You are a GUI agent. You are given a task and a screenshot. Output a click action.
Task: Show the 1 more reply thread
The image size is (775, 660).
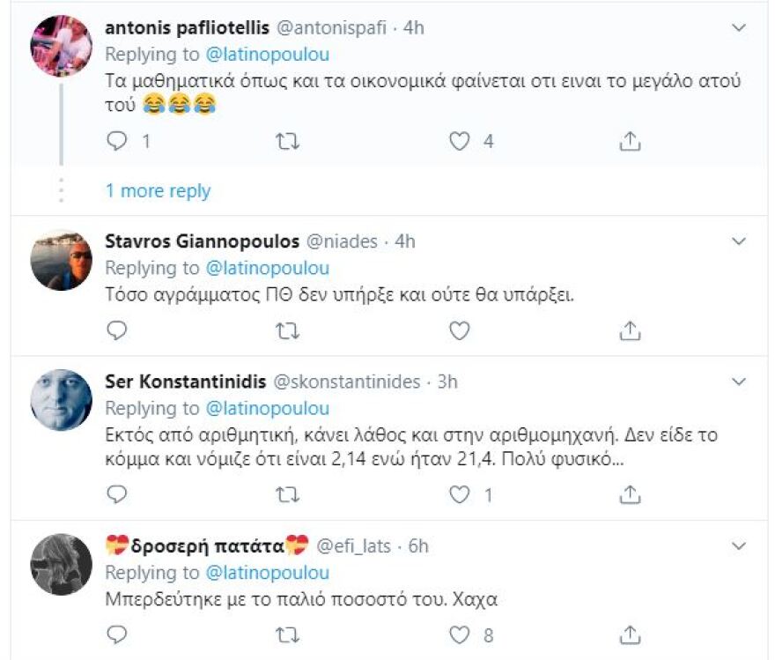(x=157, y=190)
